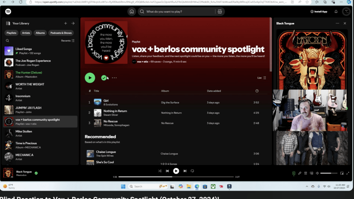Open the lyrics microphone icon
Viewport: 354px width, 199px height.
[x=300, y=173]
